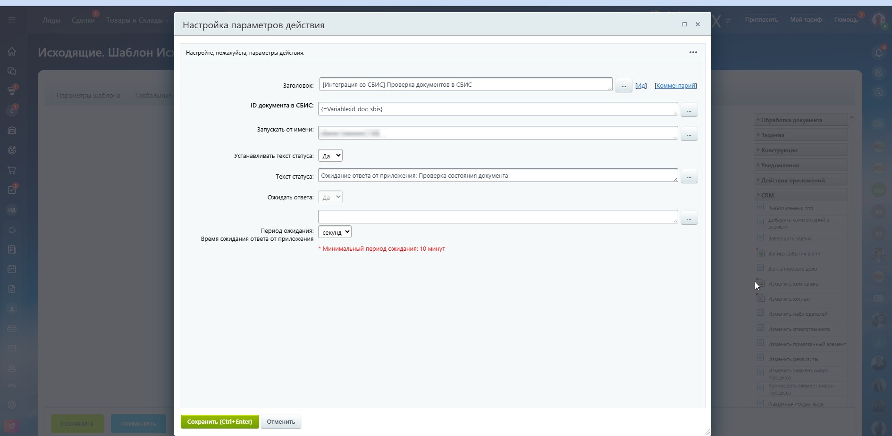Click Сохранить (Ctrl+Enter) button

220,421
